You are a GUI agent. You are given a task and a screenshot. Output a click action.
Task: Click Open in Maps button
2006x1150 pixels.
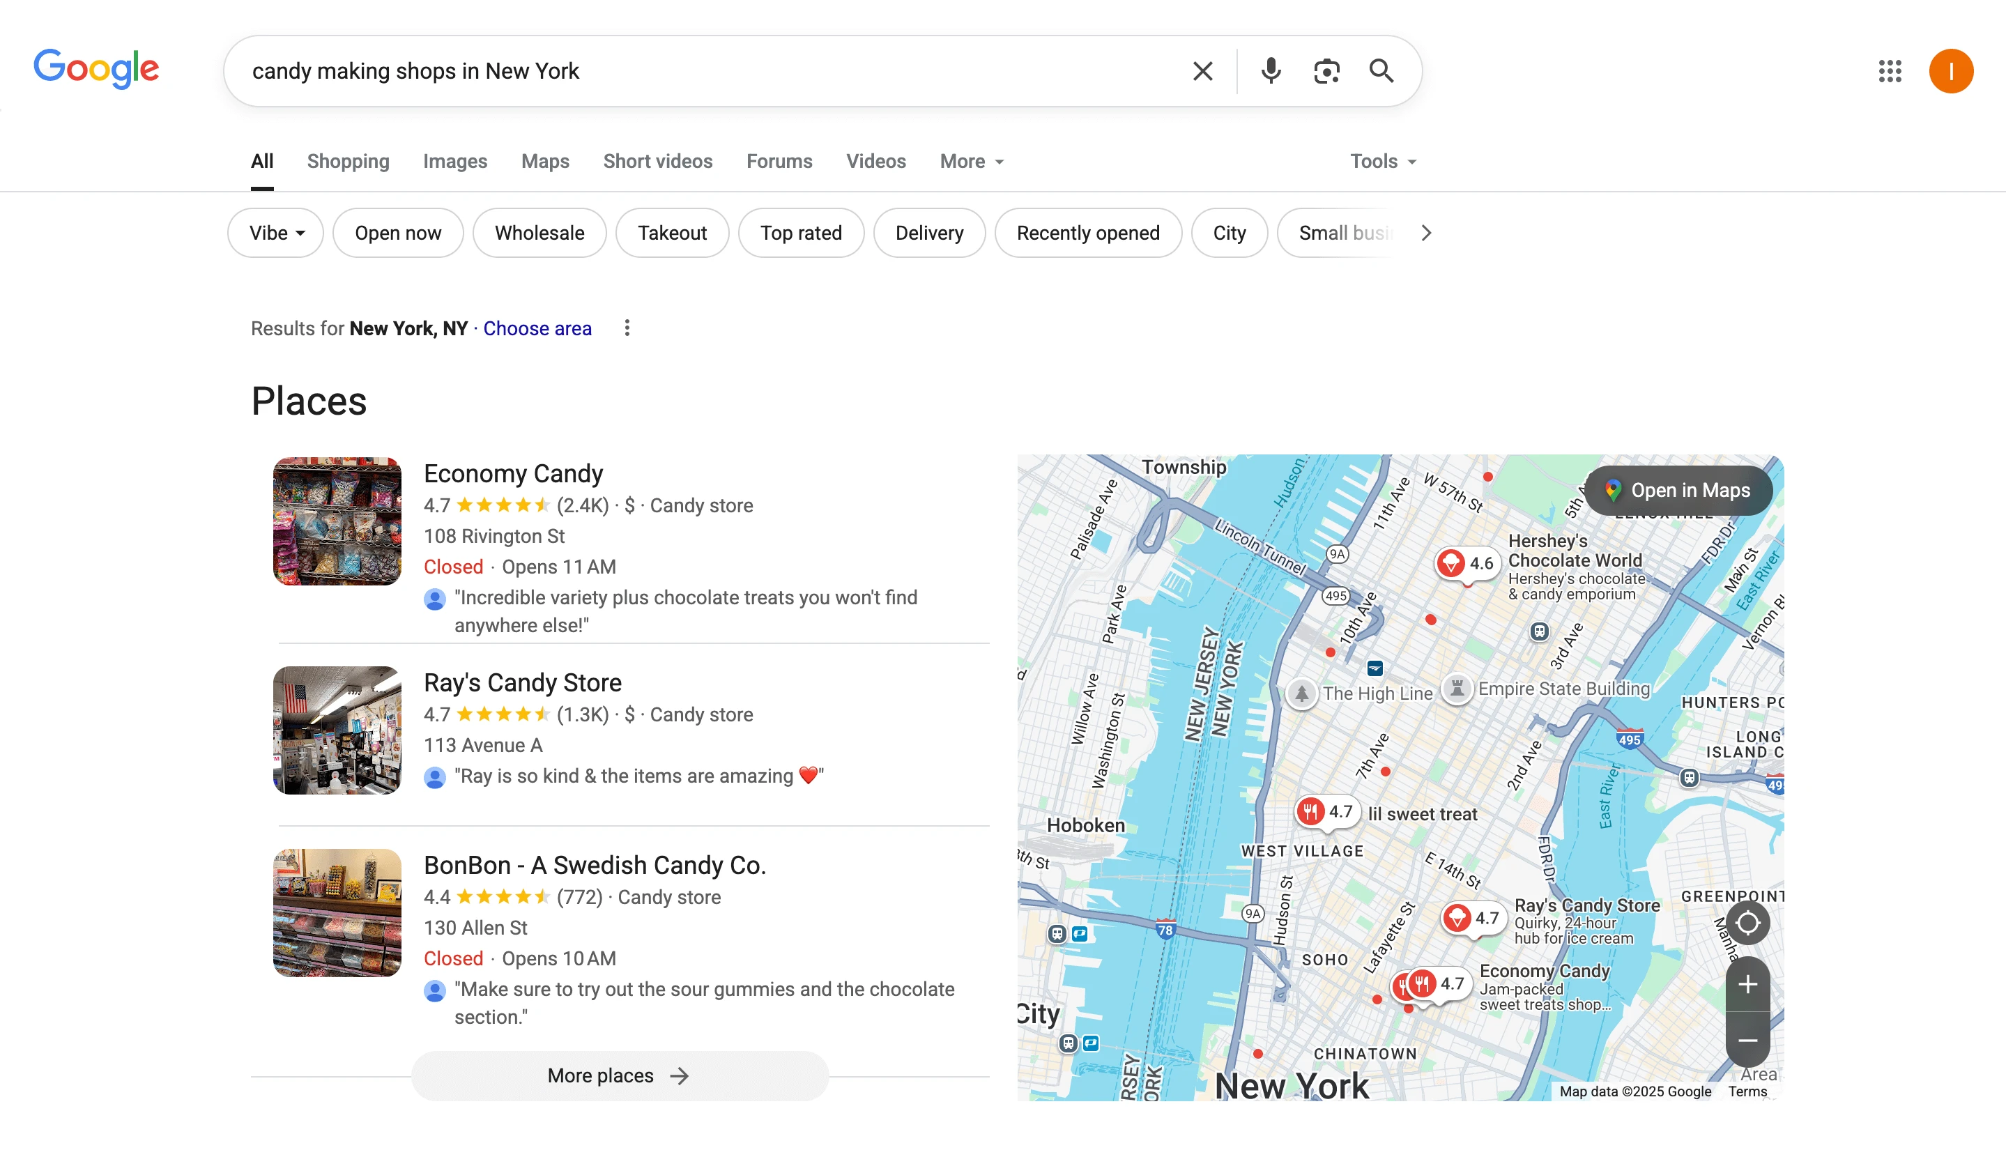(1679, 491)
